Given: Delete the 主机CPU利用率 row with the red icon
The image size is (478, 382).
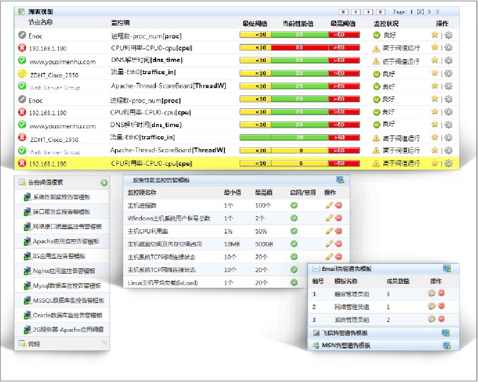Looking at the screenshot, I should point(339,231).
